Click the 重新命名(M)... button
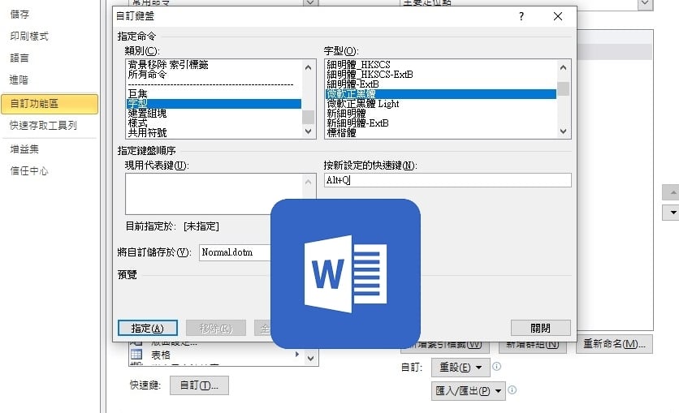 pos(615,344)
